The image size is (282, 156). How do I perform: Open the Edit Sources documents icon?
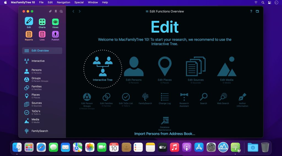pos(196,67)
